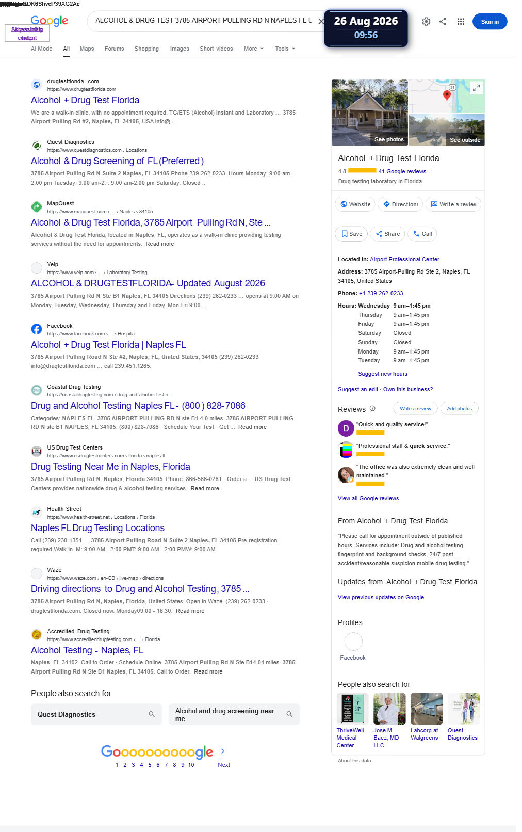Screen dimensions: 522x832
Task: Click search icon in Alcohol and drug screening suggestion
Action: pyautogui.click(x=289, y=714)
